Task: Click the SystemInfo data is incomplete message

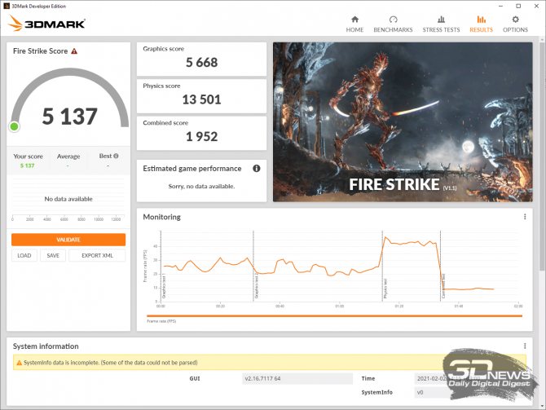Action: click(110, 363)
